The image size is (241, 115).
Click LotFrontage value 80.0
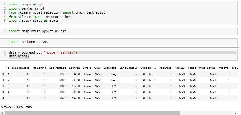point(63,80)
